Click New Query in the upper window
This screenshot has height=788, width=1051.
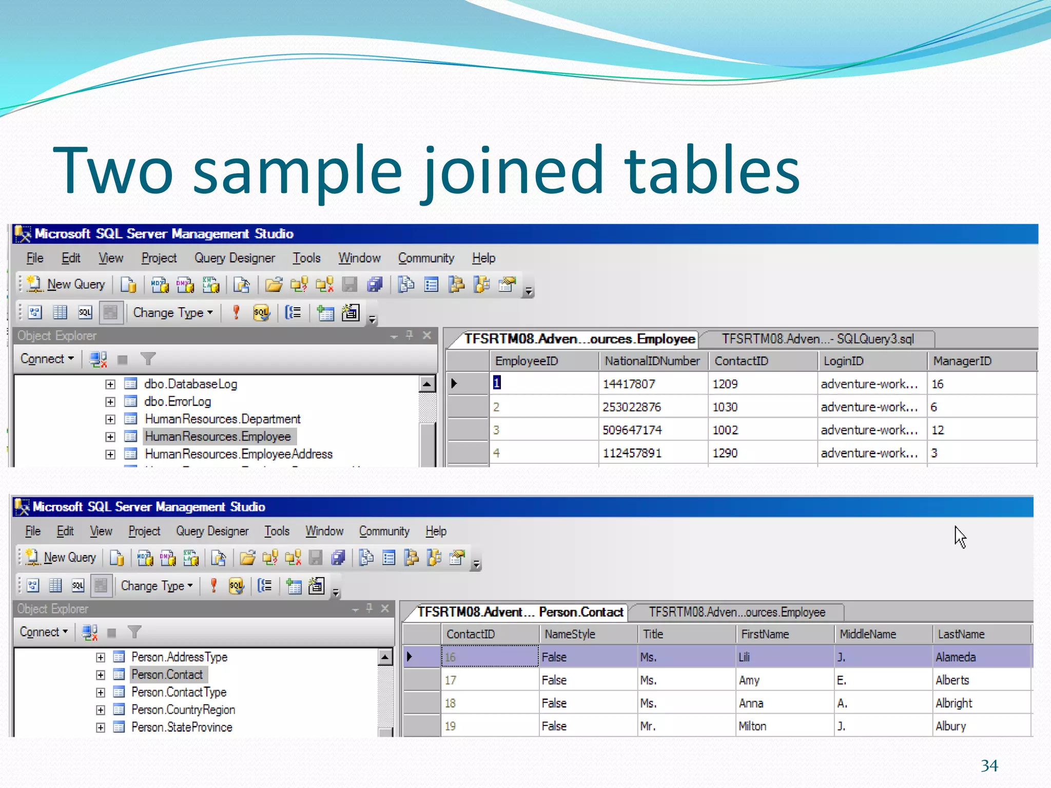click(x=66, y=284)
